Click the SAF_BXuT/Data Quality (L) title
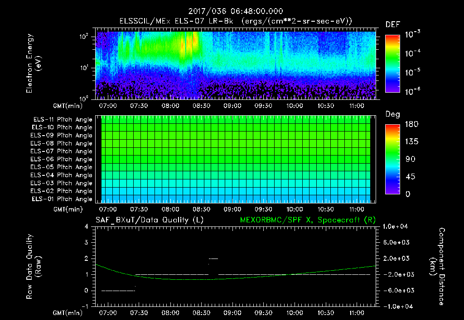Viewport: 464px width, 320px height. [150, 220]
